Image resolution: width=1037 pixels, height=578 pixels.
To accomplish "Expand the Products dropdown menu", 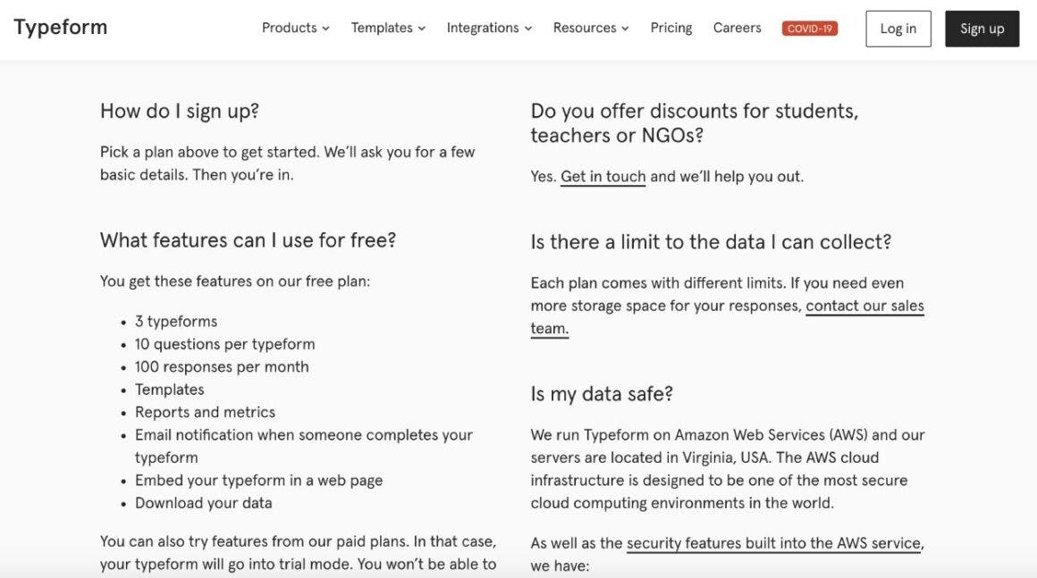I will point(295,28).
